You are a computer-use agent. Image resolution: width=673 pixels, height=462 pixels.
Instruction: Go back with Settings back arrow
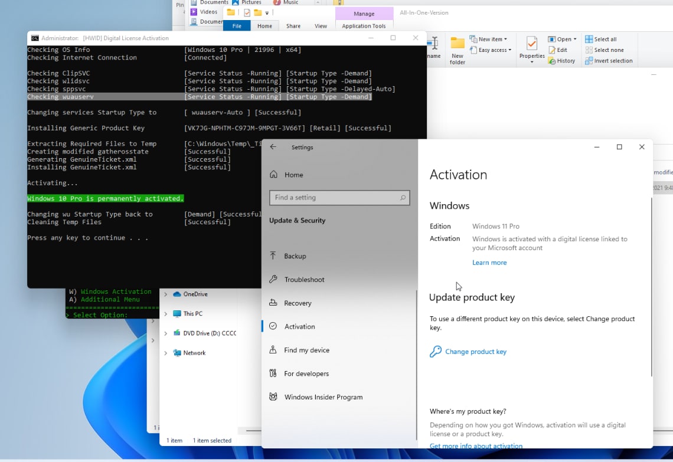tap(273, 147)
